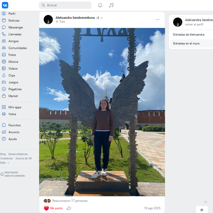Click the magnifier icon in search bar
The width and height of the screenshot is (213, 213).
coord(43,5)
